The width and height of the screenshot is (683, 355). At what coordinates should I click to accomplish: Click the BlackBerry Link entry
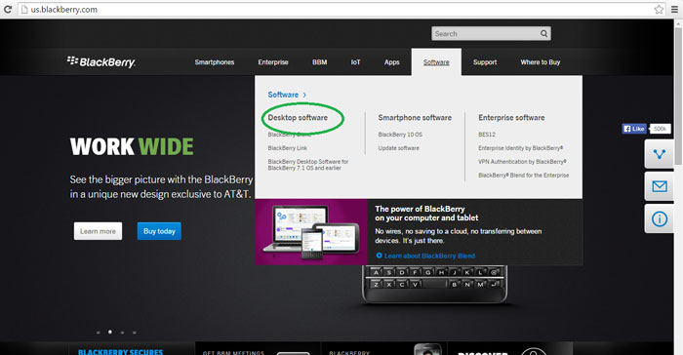(288, 148)
